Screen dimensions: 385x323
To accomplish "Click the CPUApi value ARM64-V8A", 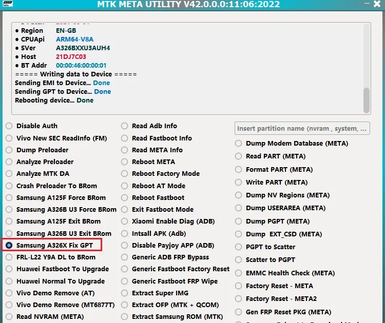I will (x=74, y=39).
